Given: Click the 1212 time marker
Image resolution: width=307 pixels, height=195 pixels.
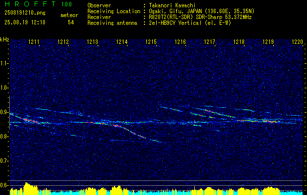Looking at the screenshot, I should coord(63,42).
